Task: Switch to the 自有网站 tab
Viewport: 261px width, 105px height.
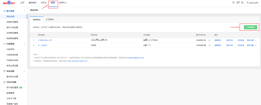Action: [x=37, y=19]
